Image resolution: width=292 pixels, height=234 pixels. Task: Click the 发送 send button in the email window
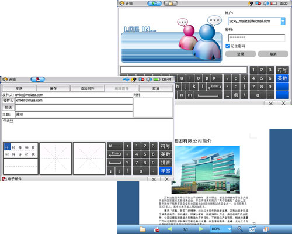[19, 88]
